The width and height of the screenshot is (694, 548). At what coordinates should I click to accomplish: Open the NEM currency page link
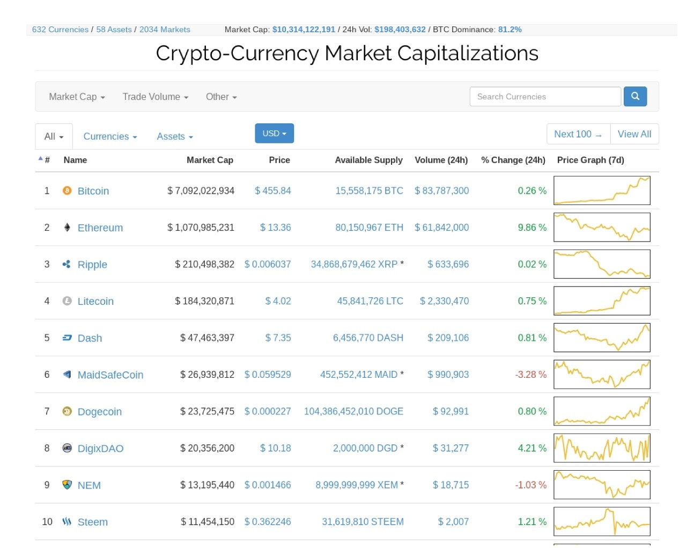click(x=89, y=485)
